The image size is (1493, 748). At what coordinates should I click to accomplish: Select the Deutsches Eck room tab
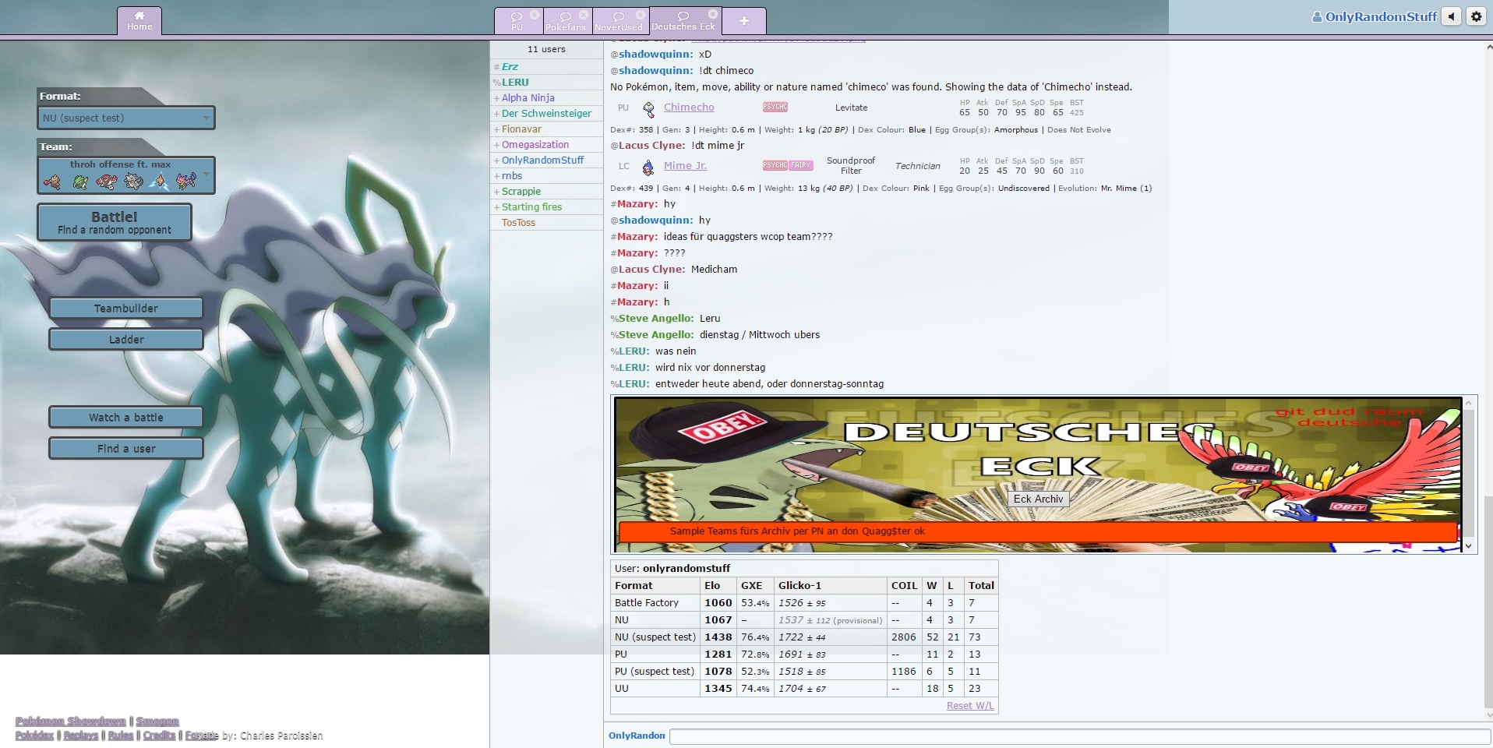point(683,21)
